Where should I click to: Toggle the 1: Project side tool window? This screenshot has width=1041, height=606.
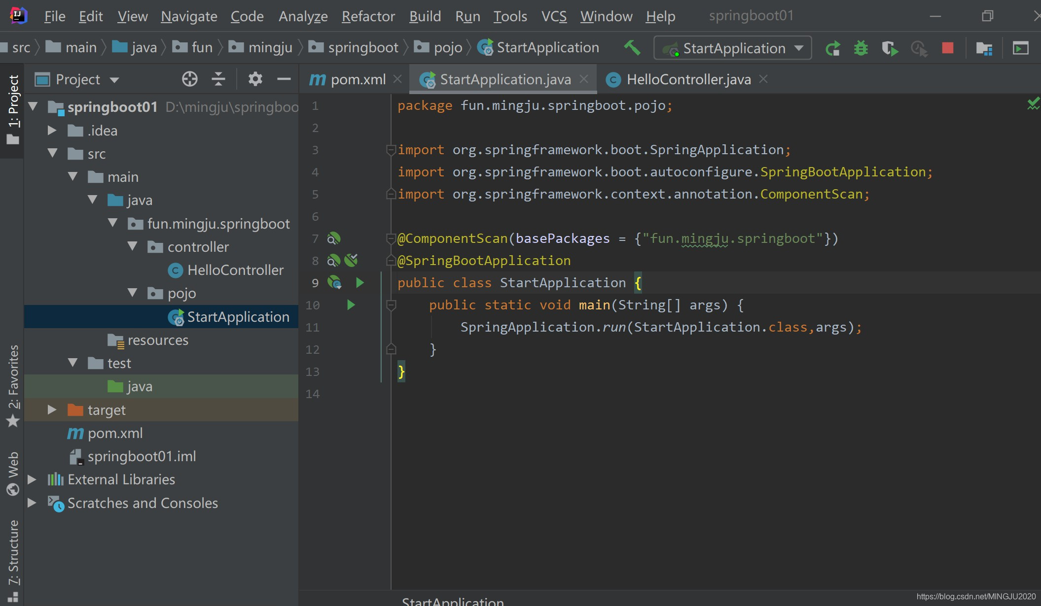click(13, 109)
